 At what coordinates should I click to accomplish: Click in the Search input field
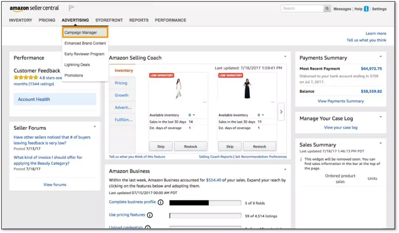[x=302, y=8]
